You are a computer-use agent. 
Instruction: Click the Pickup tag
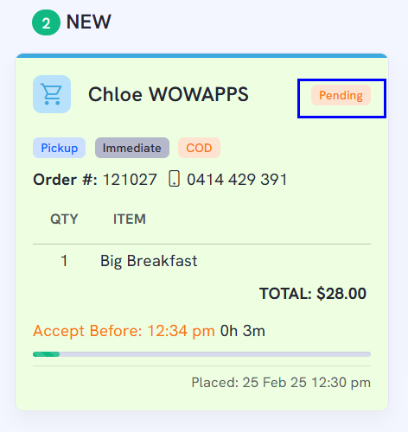pos(59,148)
